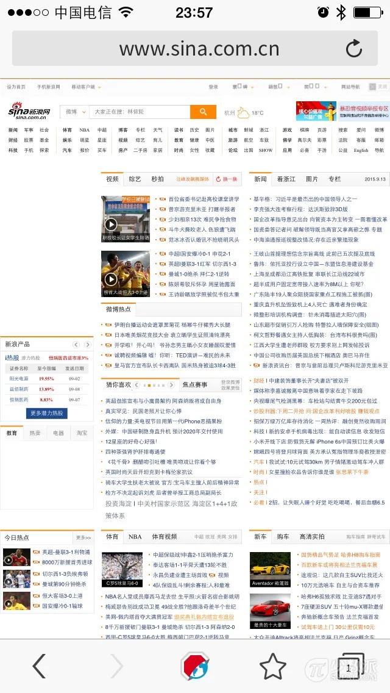Select the 高清实拍 tab
The height and width of the screenshot is (693, 390).
(x=312, y=537)
